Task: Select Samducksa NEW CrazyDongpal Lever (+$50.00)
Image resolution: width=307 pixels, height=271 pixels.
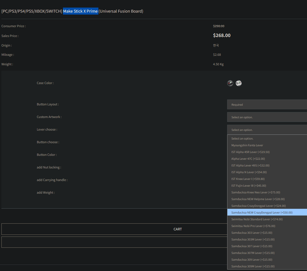Action: pos(262,212)
